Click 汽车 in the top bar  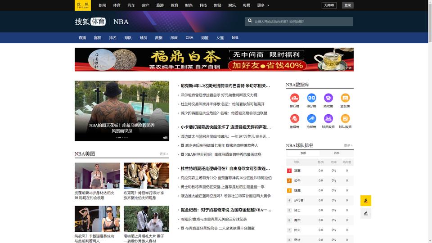[131, 5]
